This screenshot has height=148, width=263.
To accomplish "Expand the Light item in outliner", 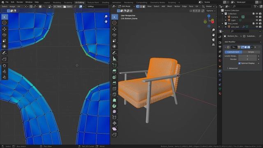I will (226, 20).
